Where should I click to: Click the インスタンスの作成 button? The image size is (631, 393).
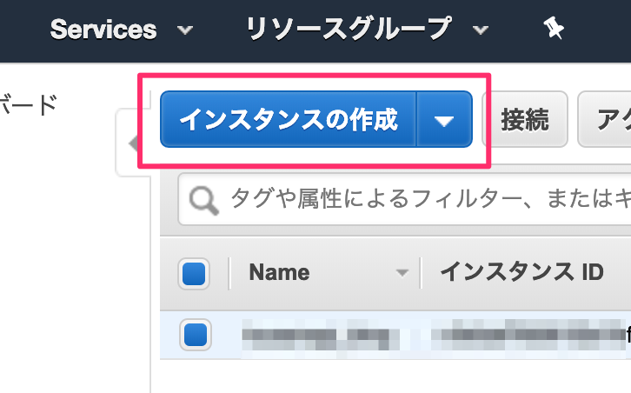tap(289, 120)
